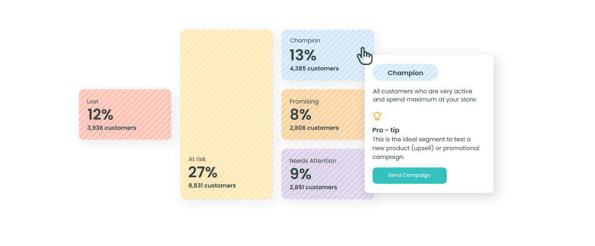
Task: Click the Champion pill label in tooltip
Action: pyautogui.click(x=406, y=73)
